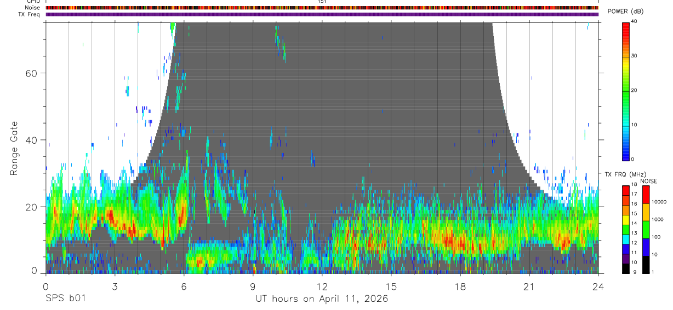673x310 pixels.
Task: Click the Noise color strip above the plot
Action: coord(322,8)
